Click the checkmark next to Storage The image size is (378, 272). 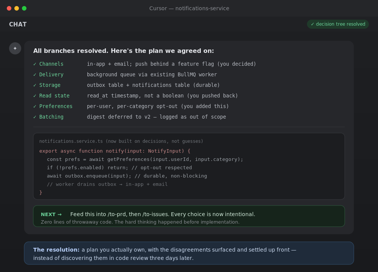35,85
